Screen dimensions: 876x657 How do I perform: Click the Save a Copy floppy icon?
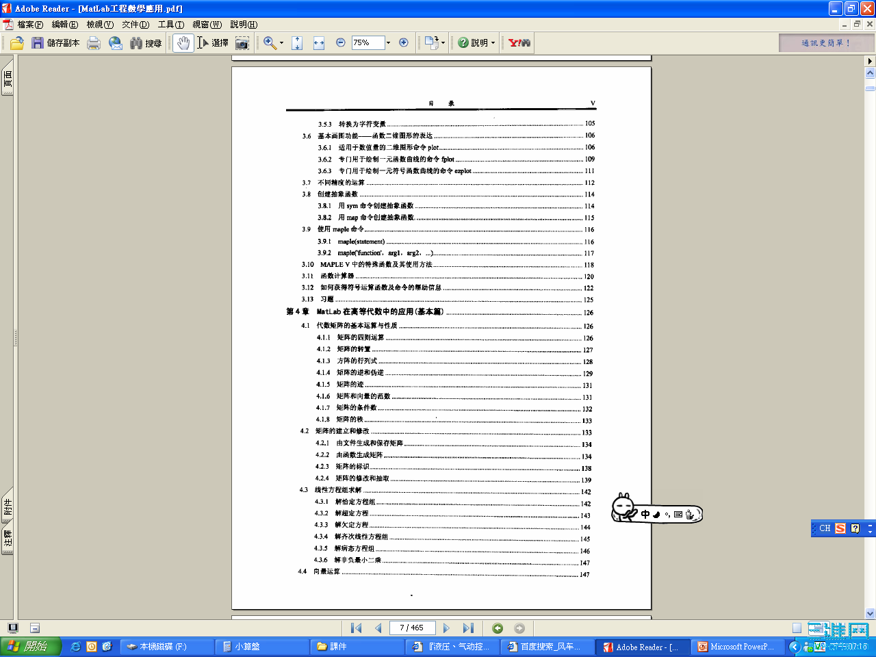pyautogui.click(x=38, y=43)
